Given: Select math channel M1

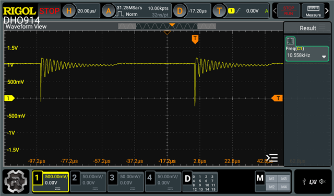Looking at the screenshot, I should point(272,179).
